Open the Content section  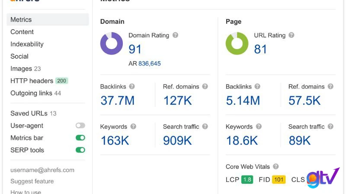(22, 32)
